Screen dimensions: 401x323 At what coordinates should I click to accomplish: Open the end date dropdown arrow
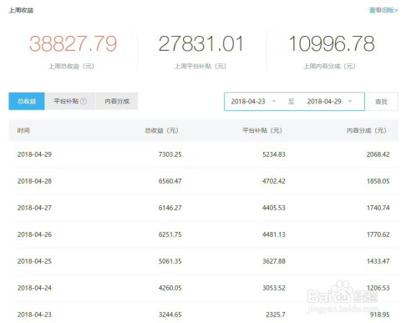click(x=350, y=101)
